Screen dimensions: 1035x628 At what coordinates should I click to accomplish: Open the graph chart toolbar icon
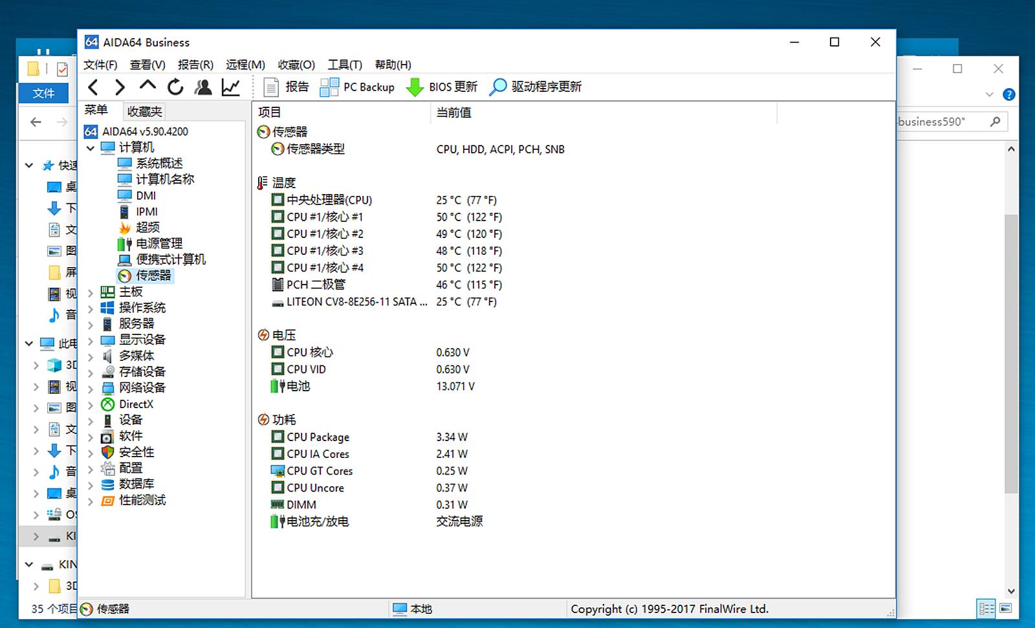click(231, 87)
